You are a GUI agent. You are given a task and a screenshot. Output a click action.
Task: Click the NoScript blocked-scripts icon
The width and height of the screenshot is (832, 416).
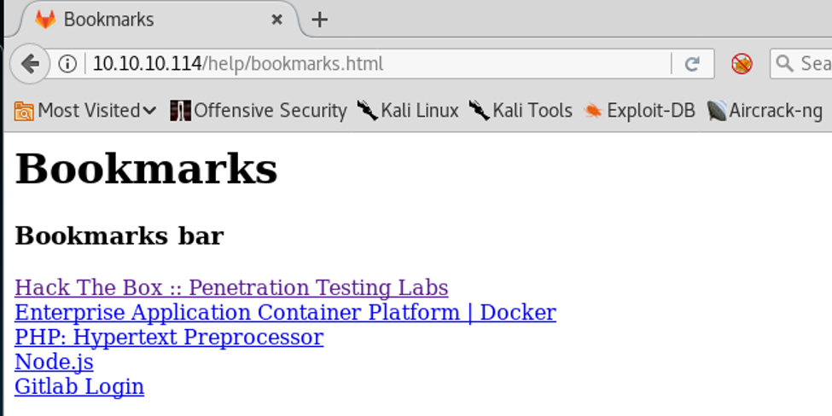(742, 64)
